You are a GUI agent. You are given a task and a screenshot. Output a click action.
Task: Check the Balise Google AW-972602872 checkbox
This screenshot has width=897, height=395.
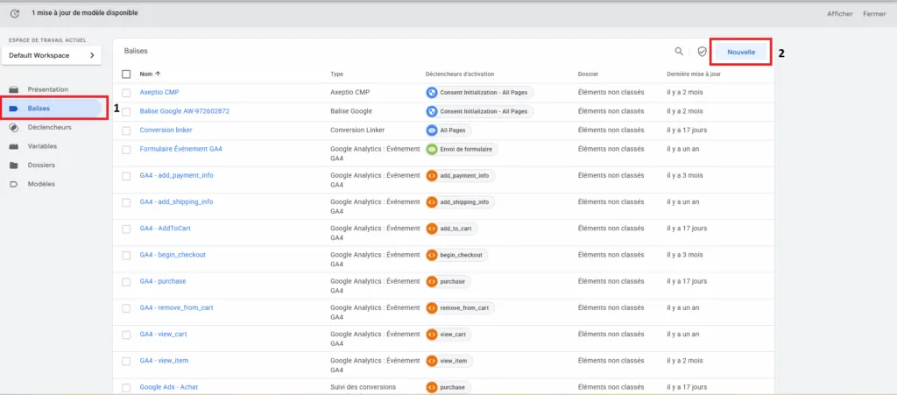(x=126, y=111)
